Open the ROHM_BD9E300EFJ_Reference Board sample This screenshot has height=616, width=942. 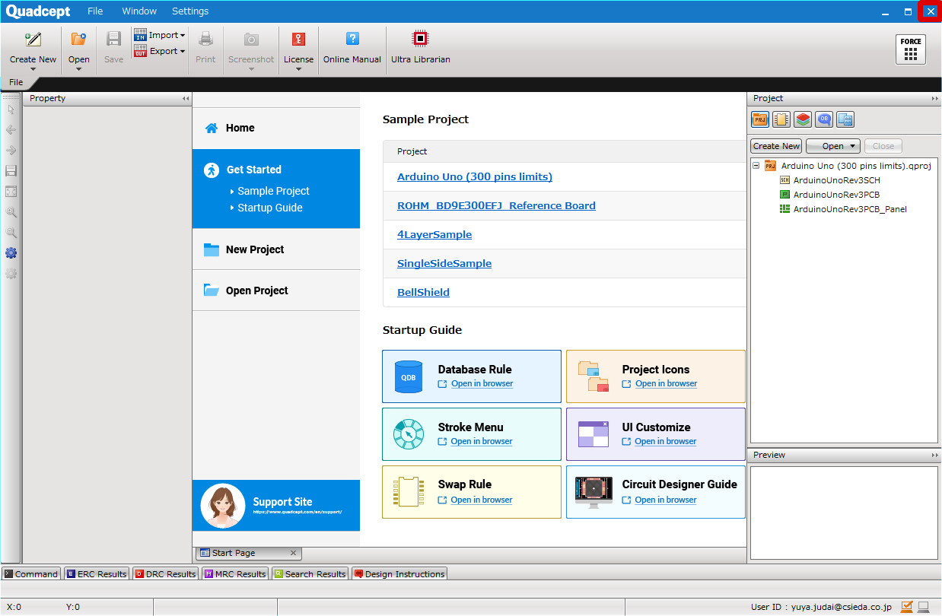click(496, 205)
